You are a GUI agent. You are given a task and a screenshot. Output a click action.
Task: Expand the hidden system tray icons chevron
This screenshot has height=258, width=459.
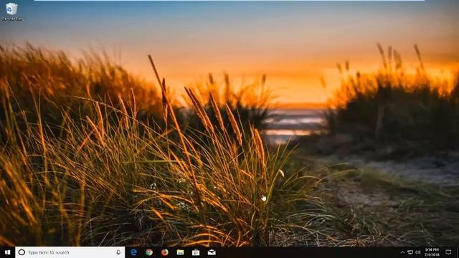coord(402,252)
